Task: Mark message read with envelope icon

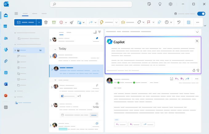Action: [123, 22]
